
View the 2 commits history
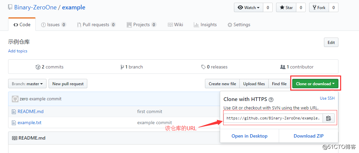(x=50, y=67)
